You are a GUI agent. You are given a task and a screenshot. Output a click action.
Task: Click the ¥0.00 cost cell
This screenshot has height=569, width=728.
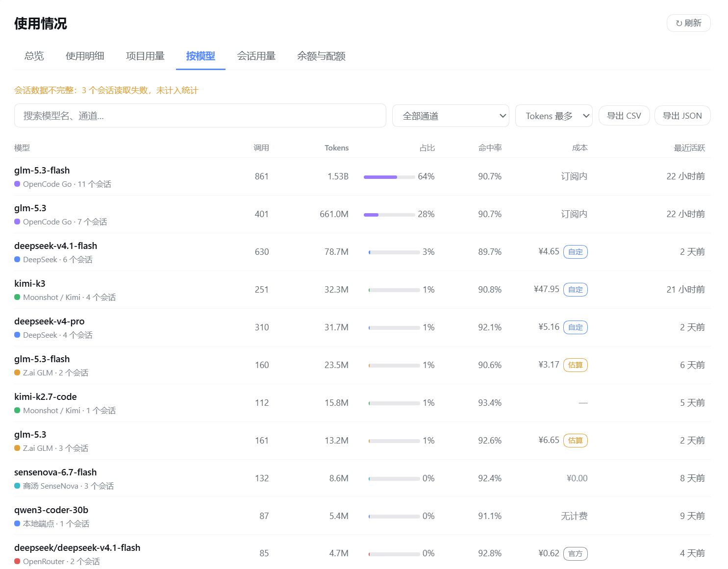(577, 478)
